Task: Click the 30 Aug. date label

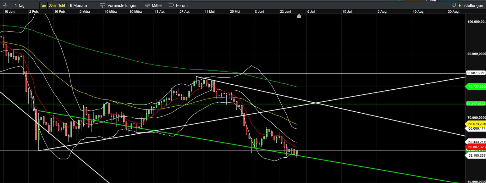Action: [453, 12]
